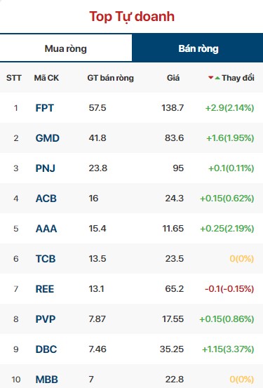
Task: Open the FPT stock link
Action: [44, 108]
